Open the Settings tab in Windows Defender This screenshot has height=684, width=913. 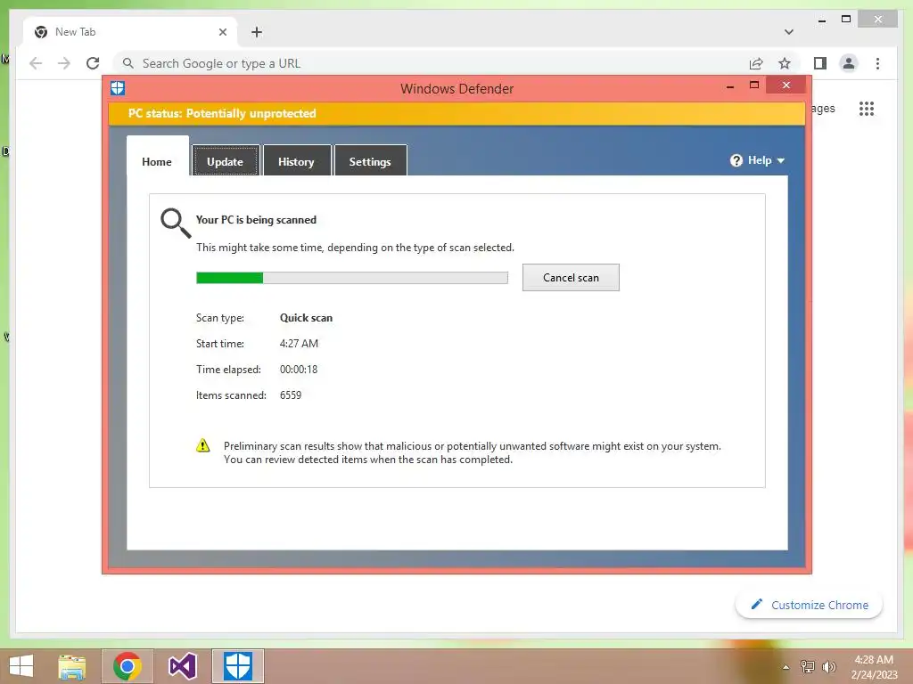click(x=370, y=161)
